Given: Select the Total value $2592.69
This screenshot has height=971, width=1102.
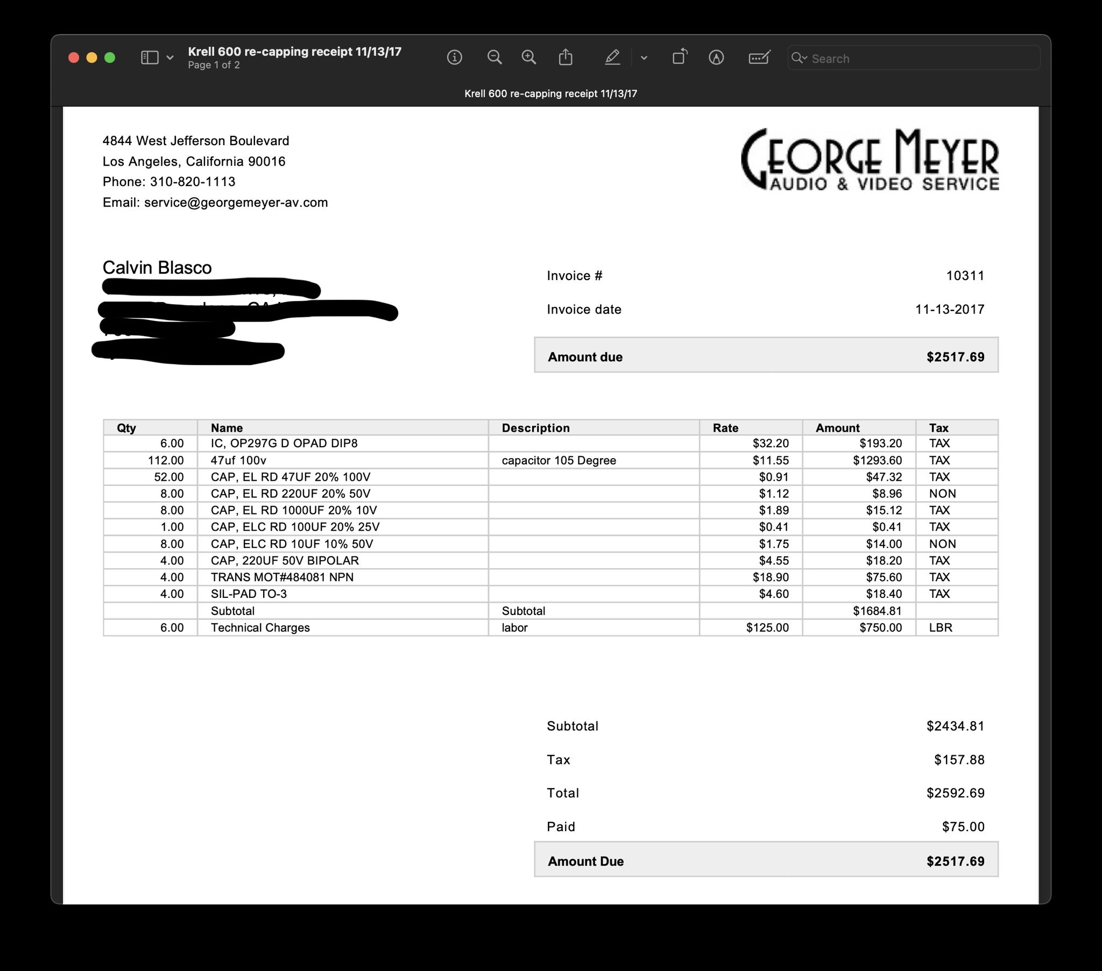Looking at the screenshot, I should point(955,793).
